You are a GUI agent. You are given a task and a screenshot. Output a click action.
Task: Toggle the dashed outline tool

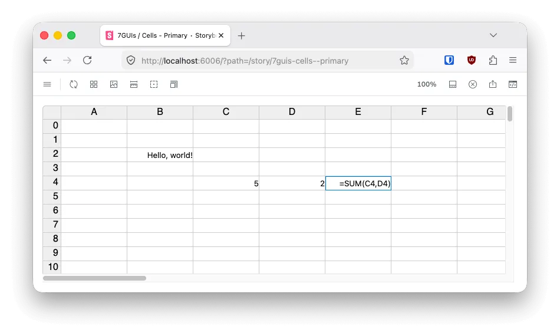click(x=154, y=84)
